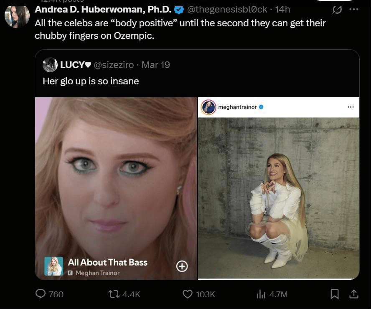Open quoted tweet's Mar 19 date
The image size is (371, 309).
tap(156, 65)
